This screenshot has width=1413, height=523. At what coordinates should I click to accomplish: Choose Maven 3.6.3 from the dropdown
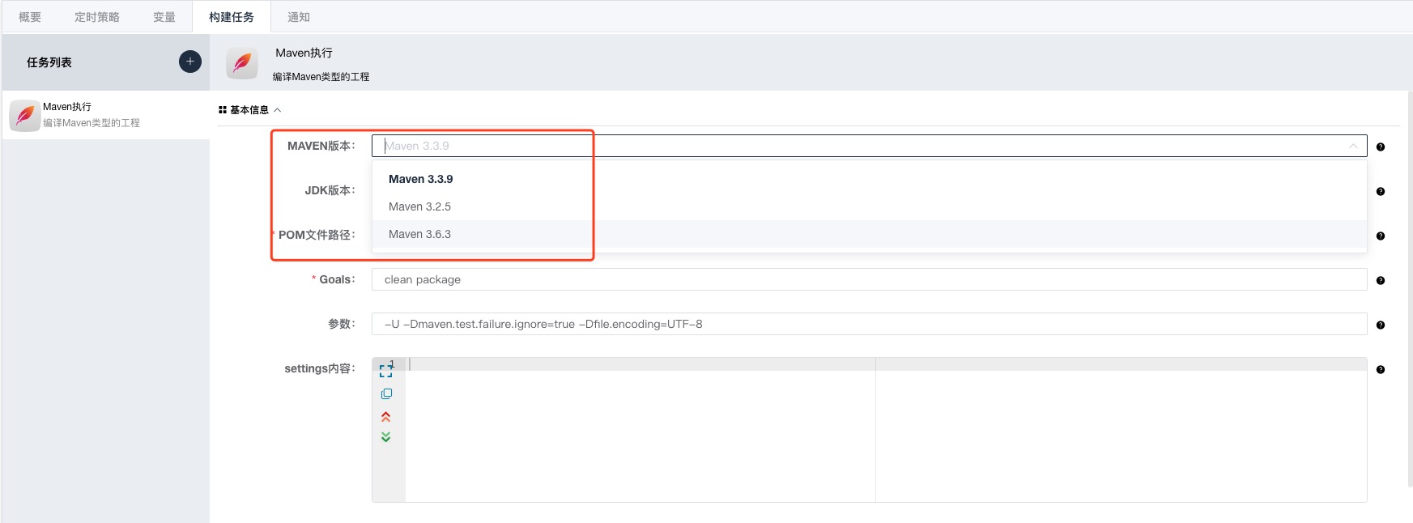click(x=419, y=234)
